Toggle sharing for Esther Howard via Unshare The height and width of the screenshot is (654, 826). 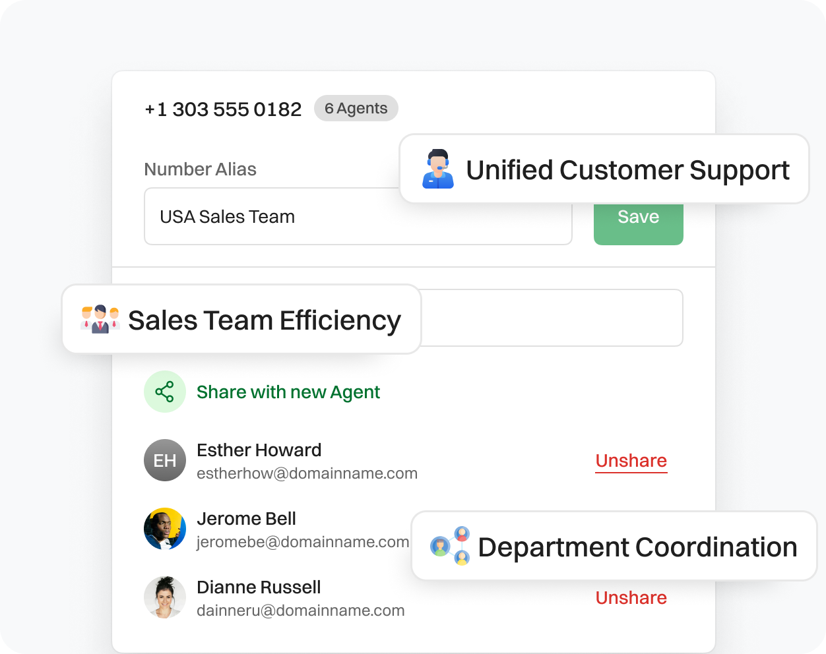pos(631,461)
